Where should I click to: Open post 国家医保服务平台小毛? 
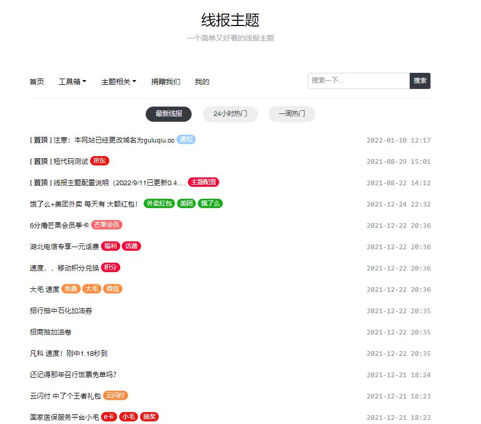point(65,417)
